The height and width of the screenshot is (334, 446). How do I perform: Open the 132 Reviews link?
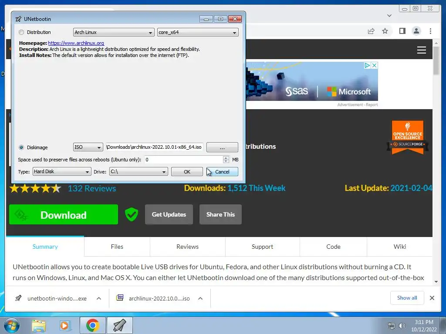(92, 188)
